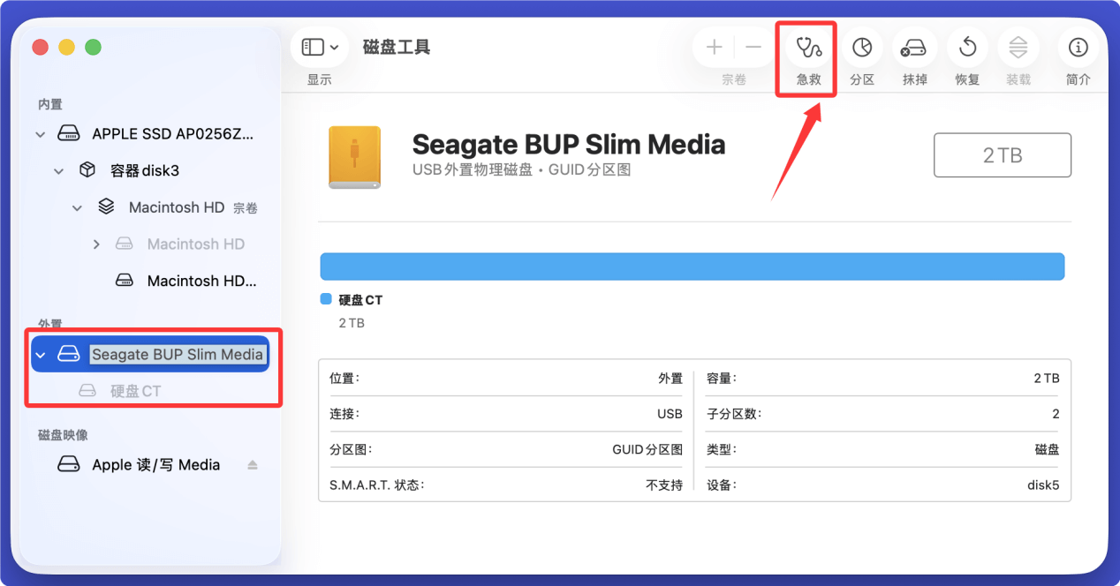This screenshot has height=586, width=1120.
Task: Click the 装载 (Mount) toolbar icon
Action: pyautogui.click(x=1018, y=48)
